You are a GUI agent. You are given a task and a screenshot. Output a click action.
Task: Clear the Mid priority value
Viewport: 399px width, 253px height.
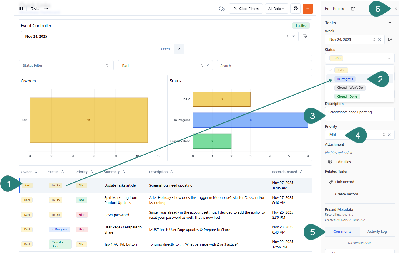[x=389, y=135]
